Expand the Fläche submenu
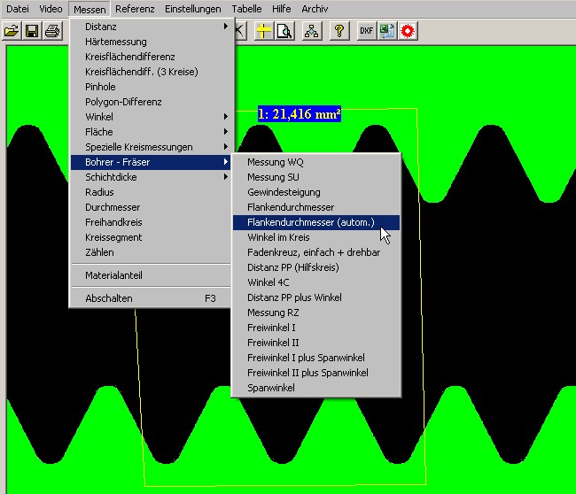 [151, 132]
